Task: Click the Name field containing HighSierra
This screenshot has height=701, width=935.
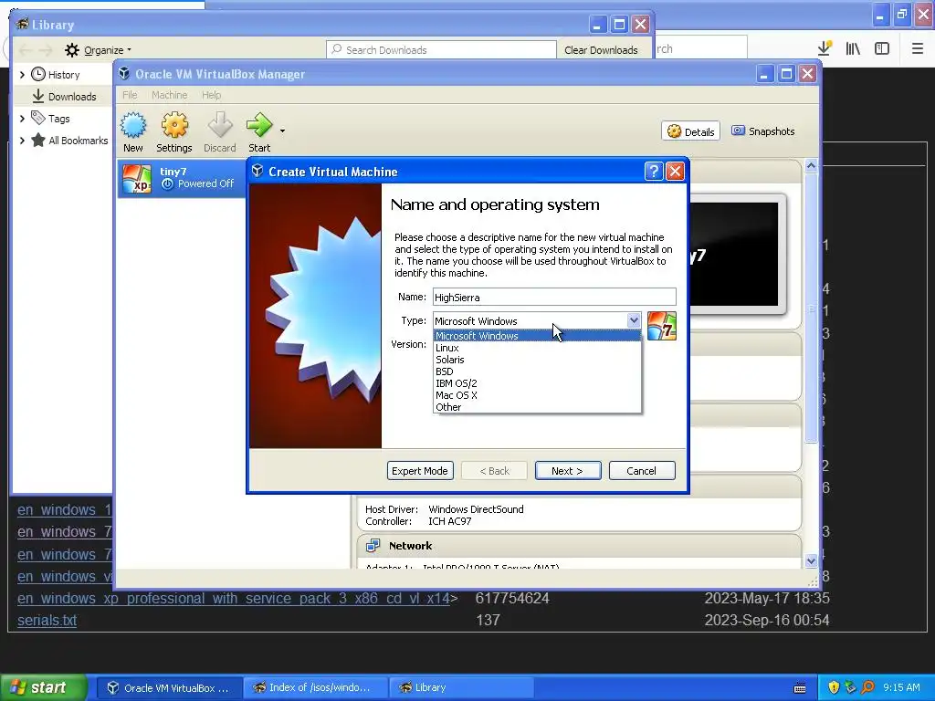Action: (554, 297)
